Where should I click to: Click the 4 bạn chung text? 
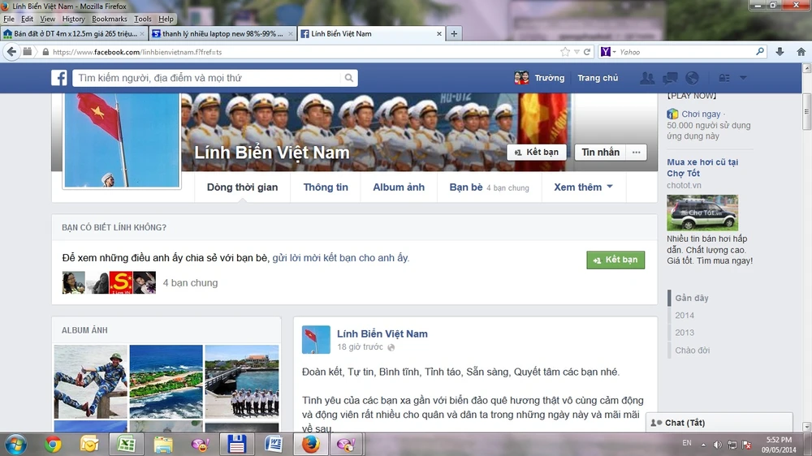point(190,283)
